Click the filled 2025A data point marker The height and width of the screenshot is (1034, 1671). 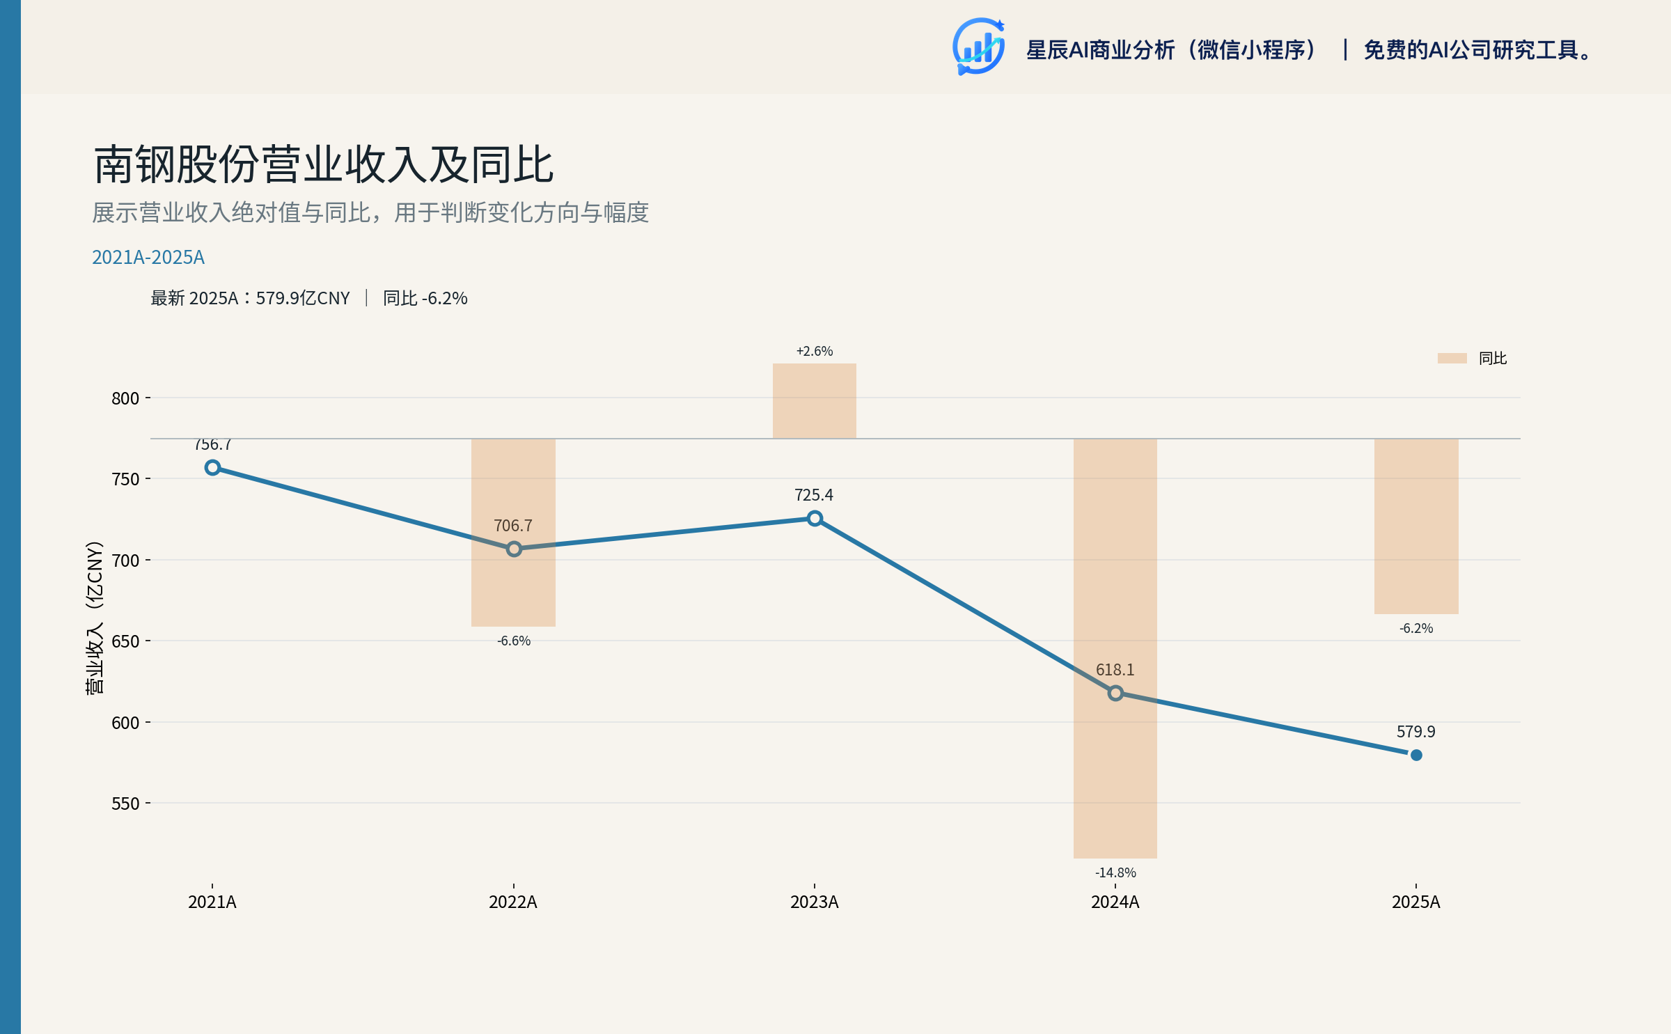pos(1416,755)
